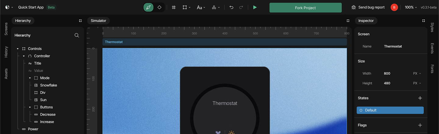Select the Increase button item
The width and height of the screenshot is (439, 134).
point(47,122)
